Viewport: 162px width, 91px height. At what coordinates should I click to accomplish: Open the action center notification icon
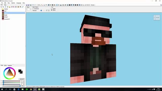[154, 89]
